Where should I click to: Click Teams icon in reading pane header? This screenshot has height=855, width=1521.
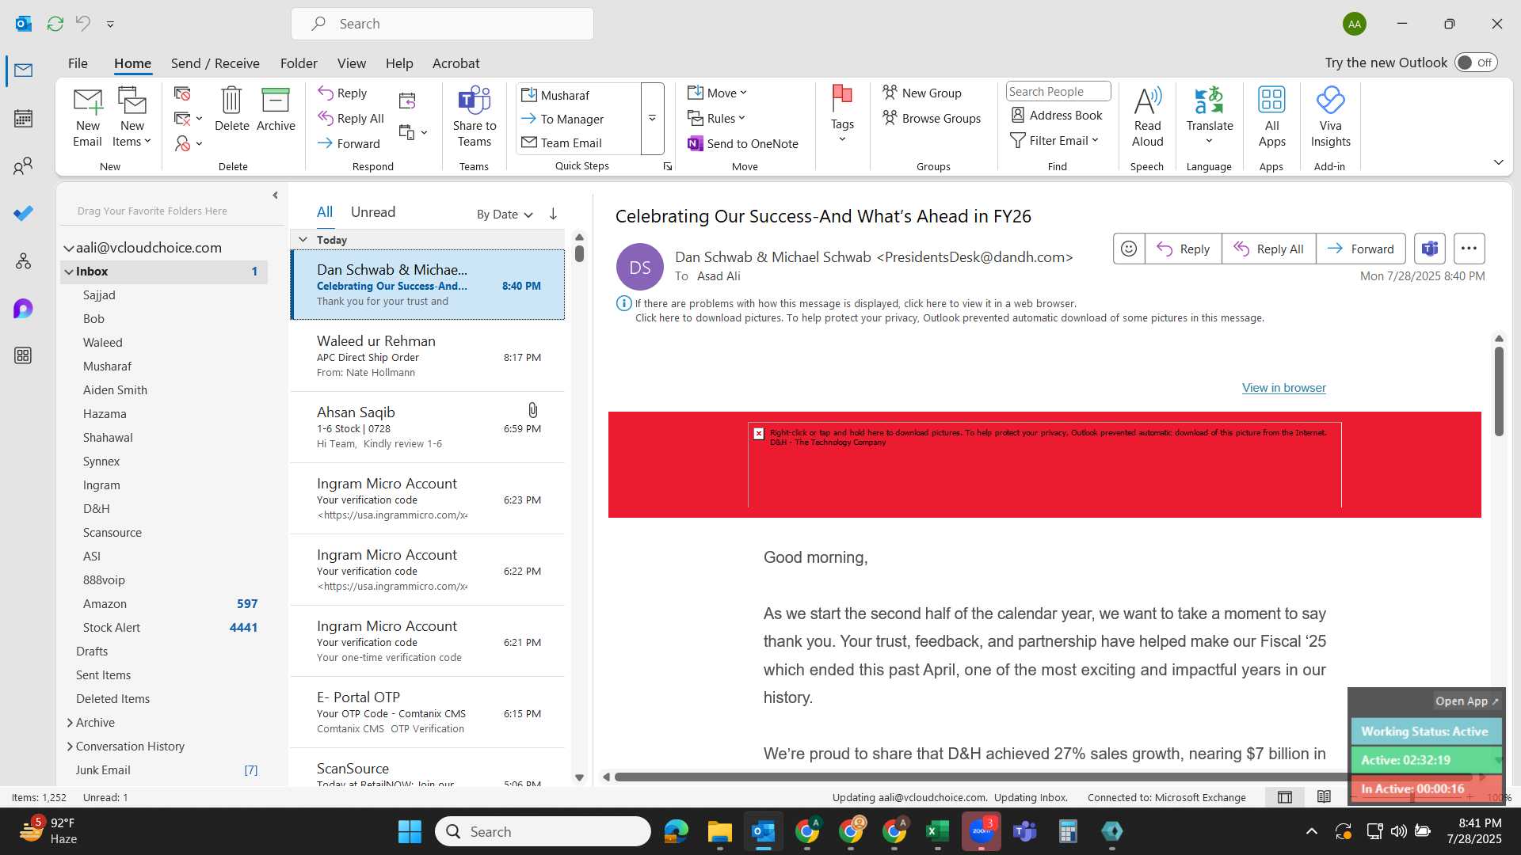point(1430,249)
